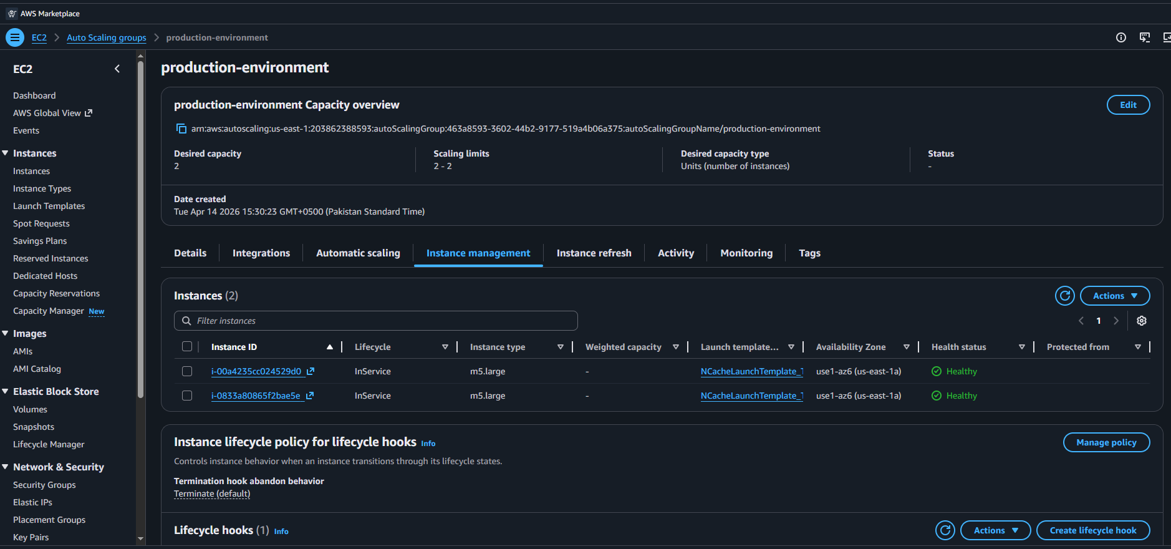The image size is (1171, 549).
Task: Open the Monitoring tab
Action: pos(746,253)
